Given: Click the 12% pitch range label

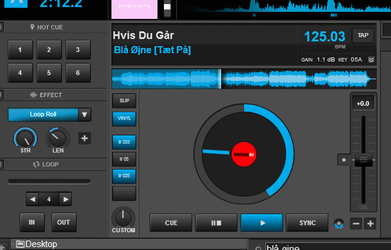Looking at the screenshot, I should pos(363,207).
